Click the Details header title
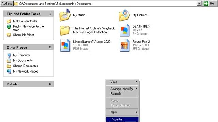Viewport: 218px width, 122px height. (x=12, y=84)
